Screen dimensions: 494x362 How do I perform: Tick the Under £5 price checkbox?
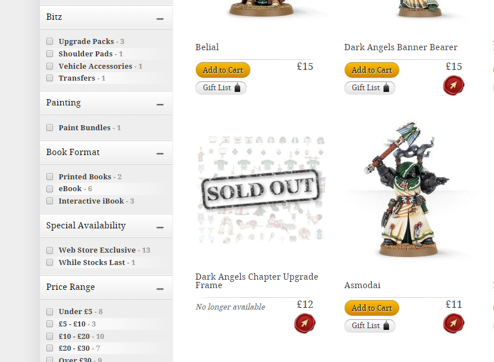tap(50, 312)
